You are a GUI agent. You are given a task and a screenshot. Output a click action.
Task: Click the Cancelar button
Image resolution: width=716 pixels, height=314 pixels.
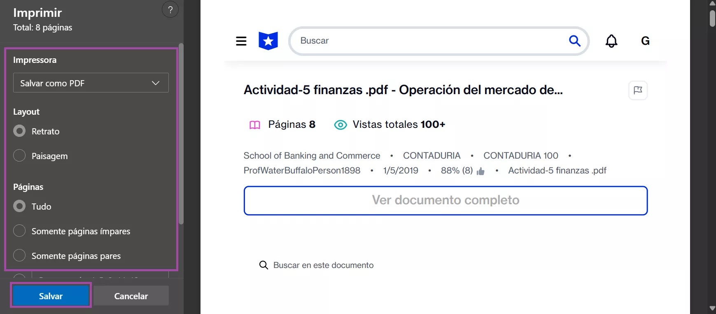[x=131, y=296]
